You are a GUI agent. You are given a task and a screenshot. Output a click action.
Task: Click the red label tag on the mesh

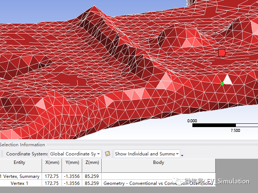[222, 53]
